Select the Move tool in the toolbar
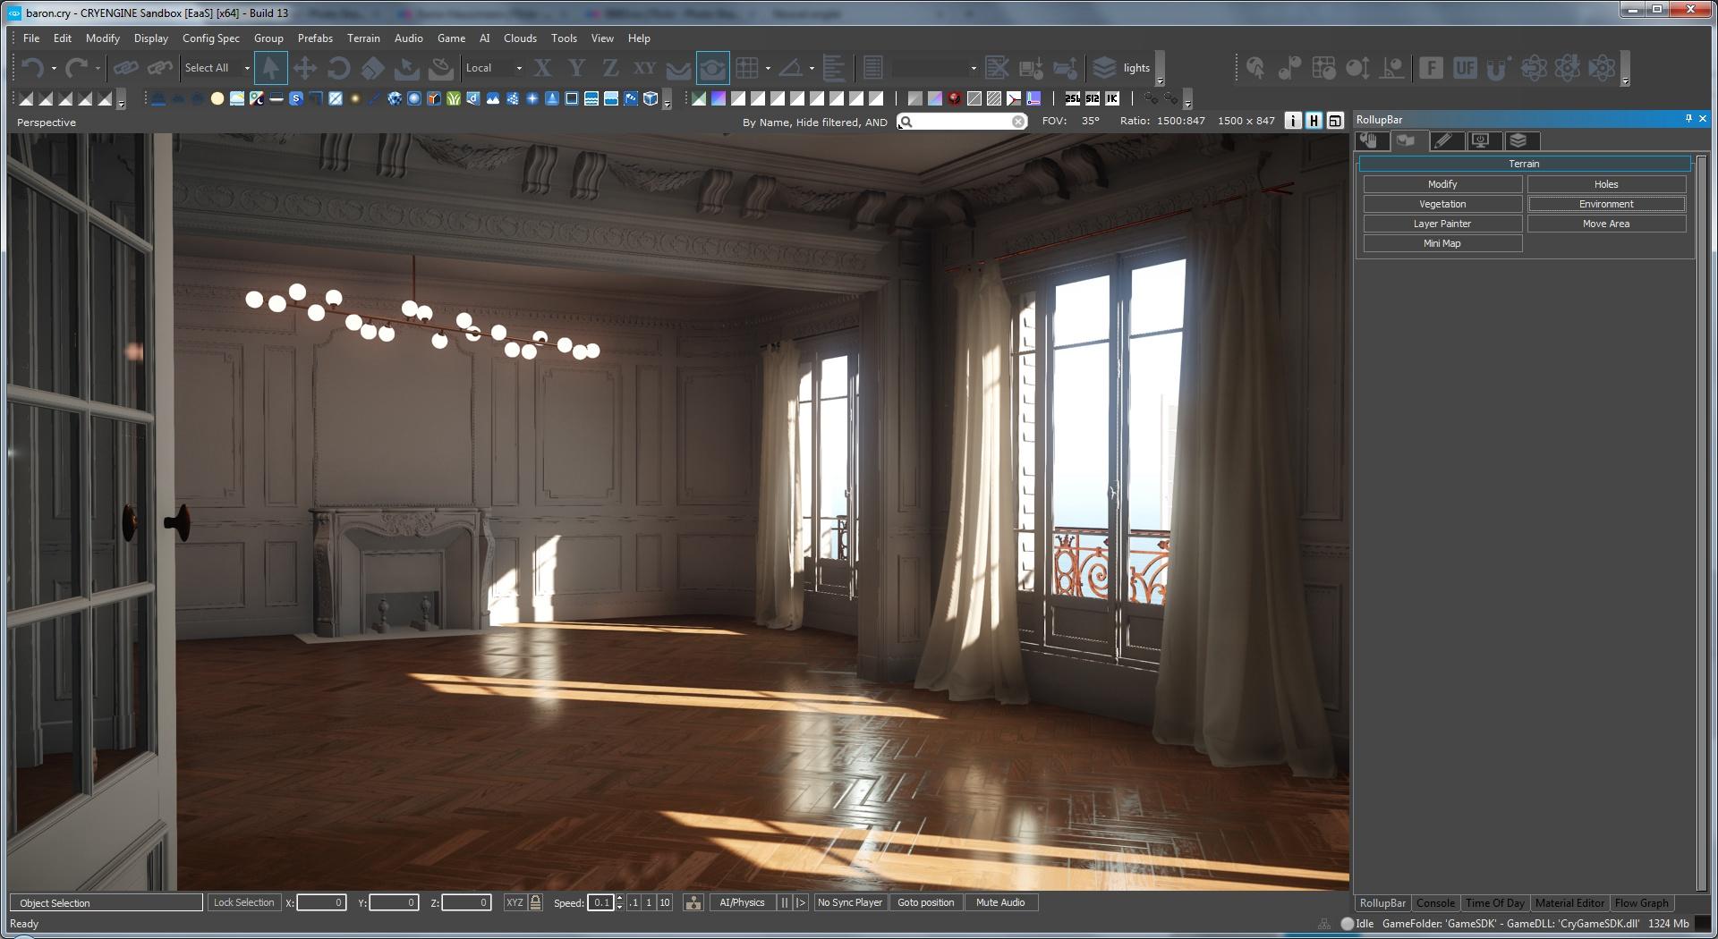The height and width of the screenshot is (939, 1718). click(304, 68)
